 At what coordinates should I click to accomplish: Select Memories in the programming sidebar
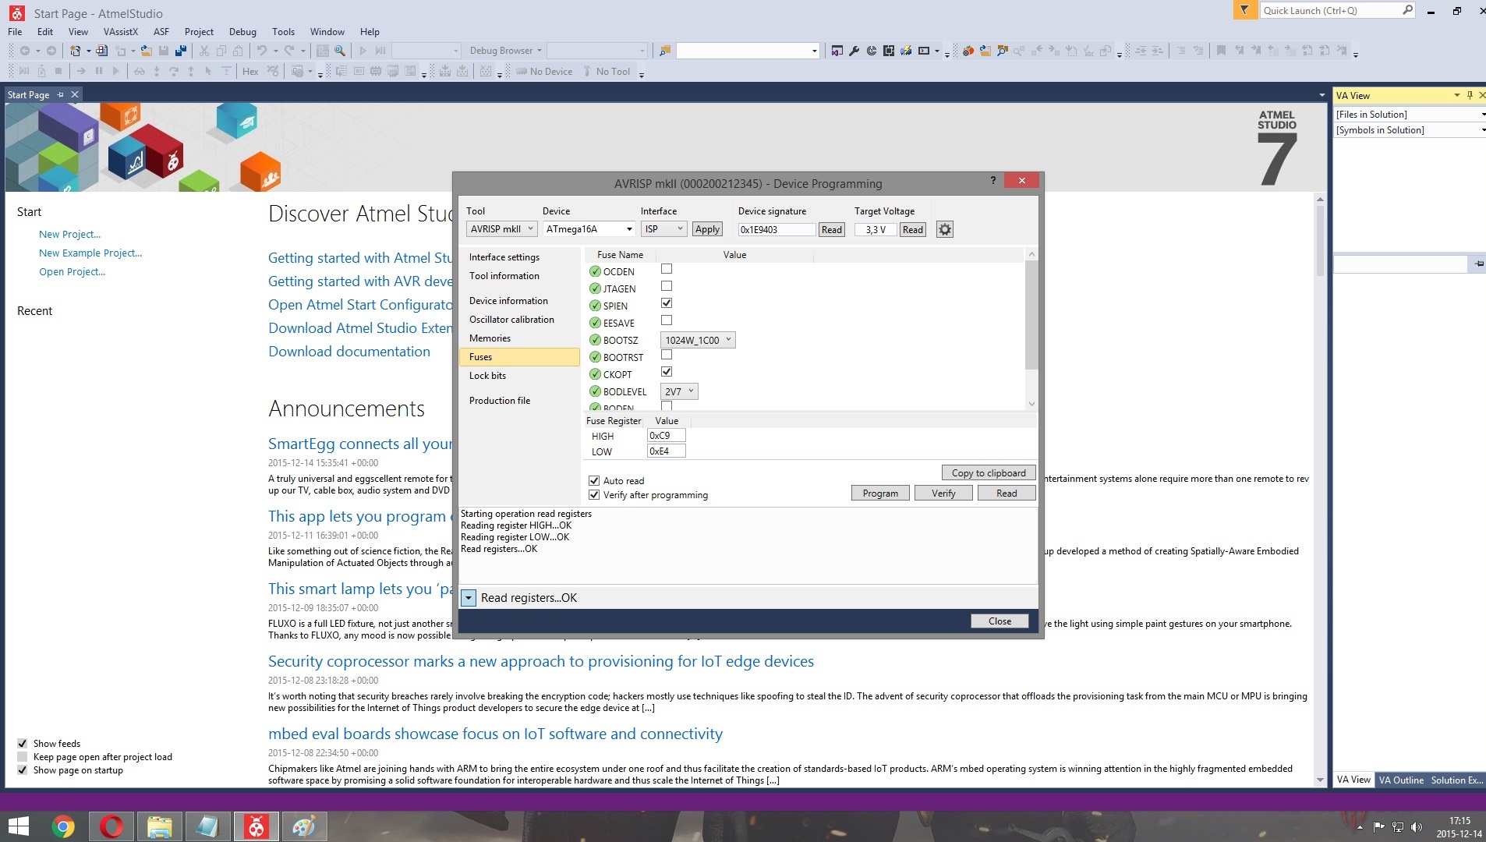[490, 338]
